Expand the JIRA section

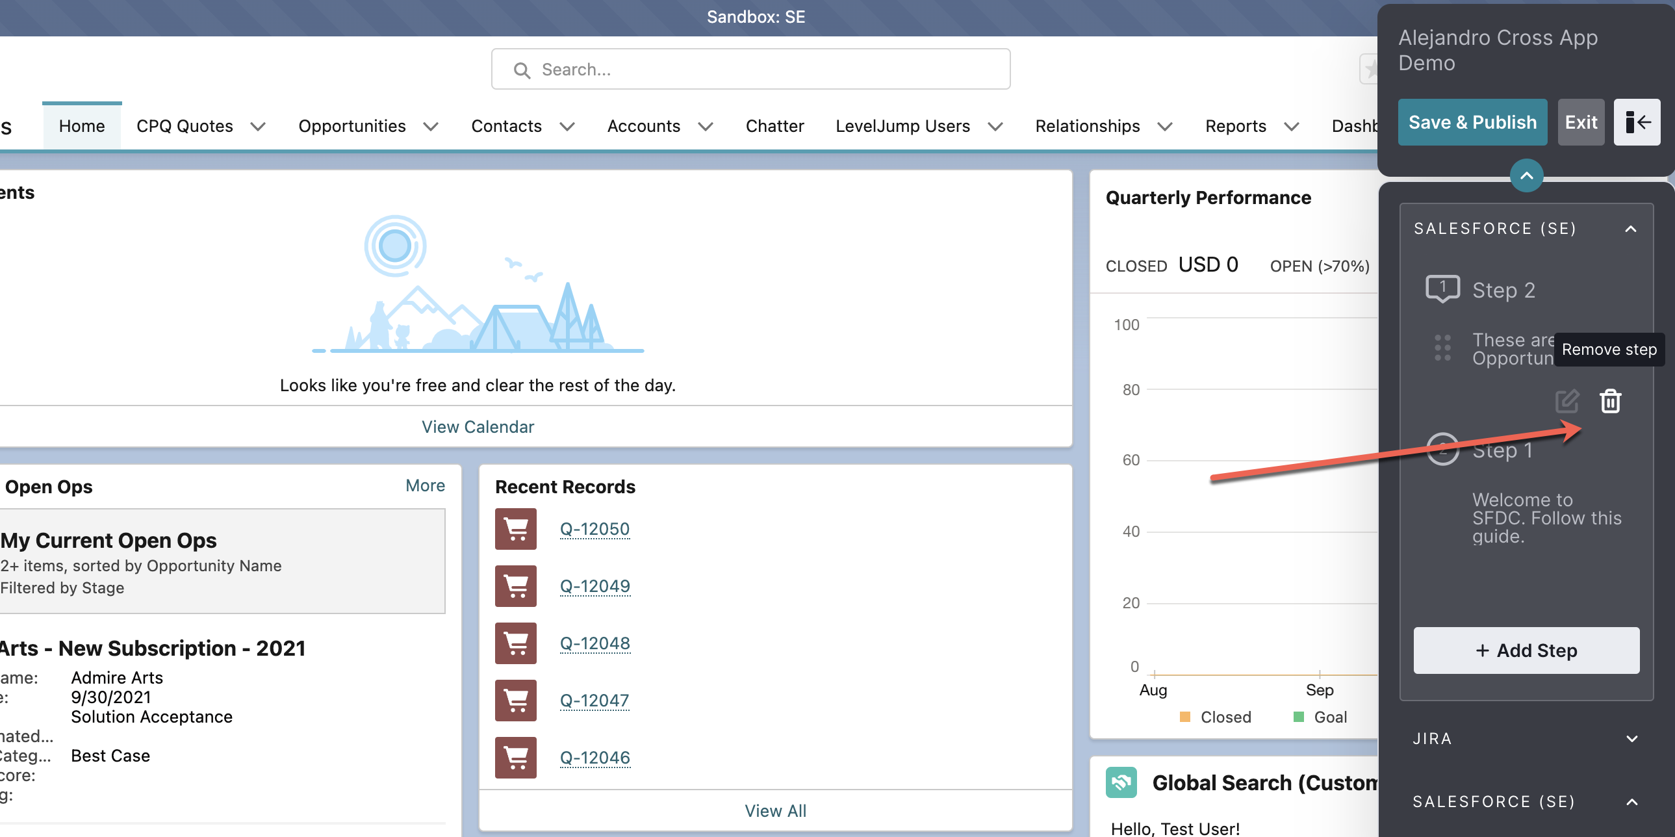point(1631,739)
